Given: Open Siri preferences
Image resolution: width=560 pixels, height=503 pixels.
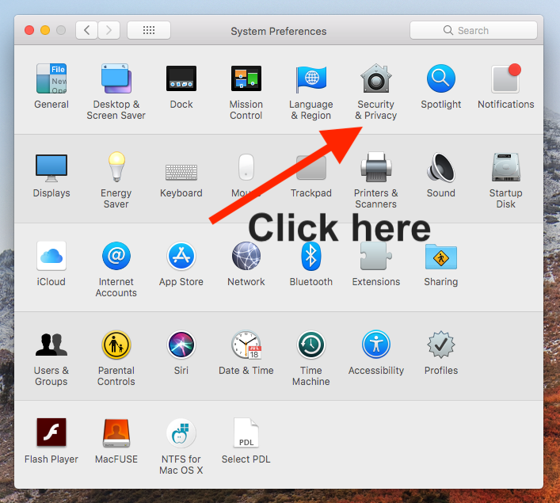Looking at the screenshot, I should 181,345.
